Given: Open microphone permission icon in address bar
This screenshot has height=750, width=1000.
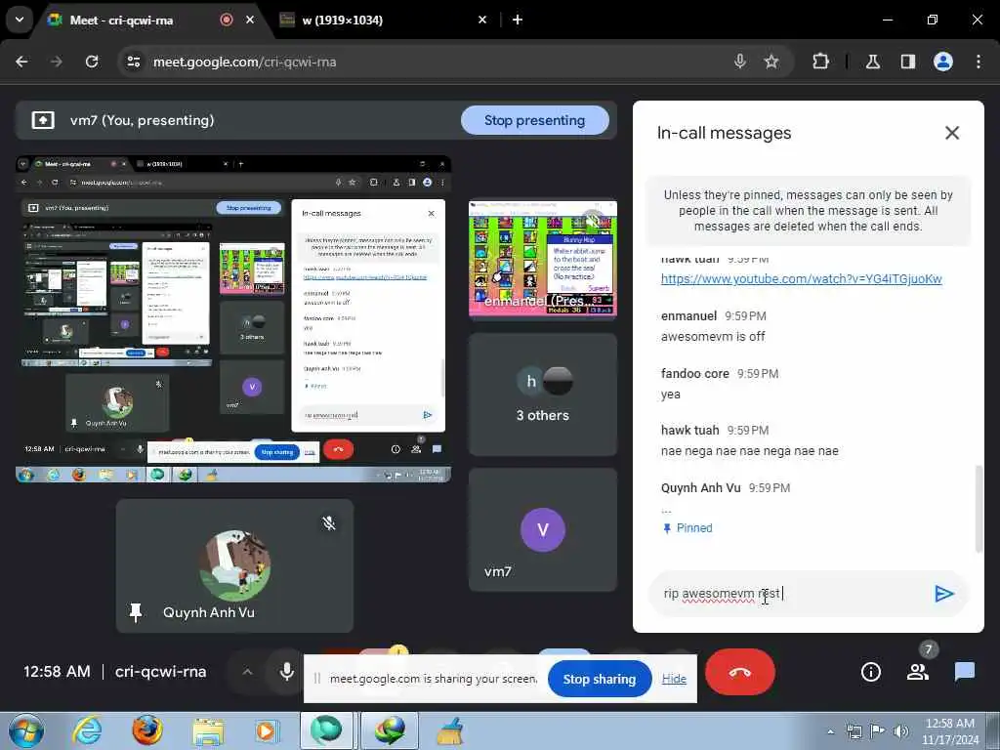Looking at the screenshot, I should point(740,62).
